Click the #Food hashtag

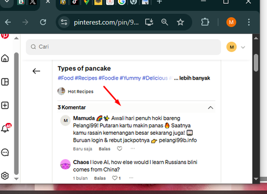coord(66,78)
